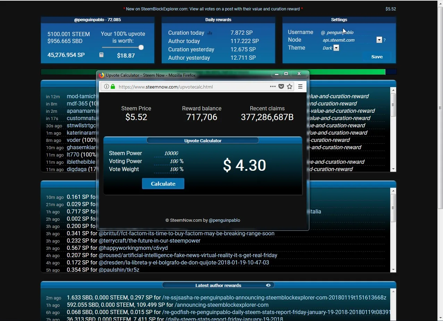This screenshot has width=443, height=321.
Task: Open the @penguinpablo footer link in popup
Action: pos(224,220)
